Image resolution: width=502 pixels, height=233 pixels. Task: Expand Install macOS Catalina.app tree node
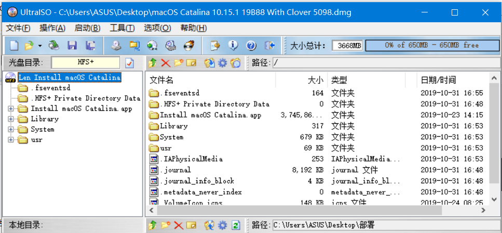click(11, 109)
